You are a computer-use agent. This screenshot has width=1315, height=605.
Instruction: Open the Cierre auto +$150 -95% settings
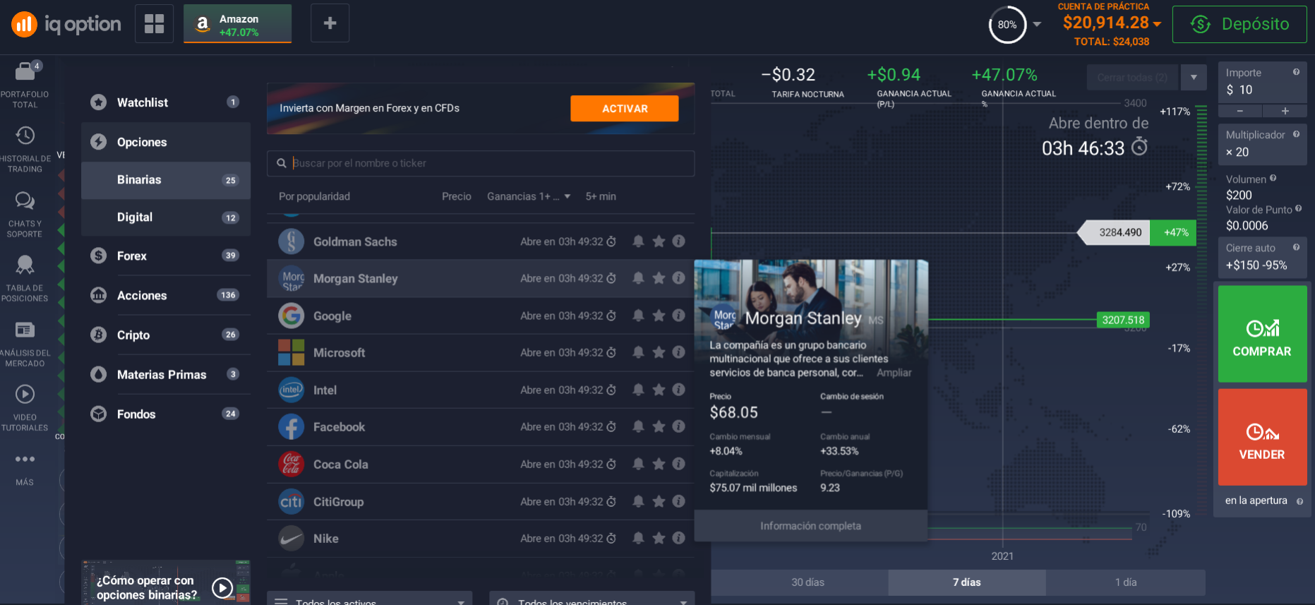coord(1263,257)
